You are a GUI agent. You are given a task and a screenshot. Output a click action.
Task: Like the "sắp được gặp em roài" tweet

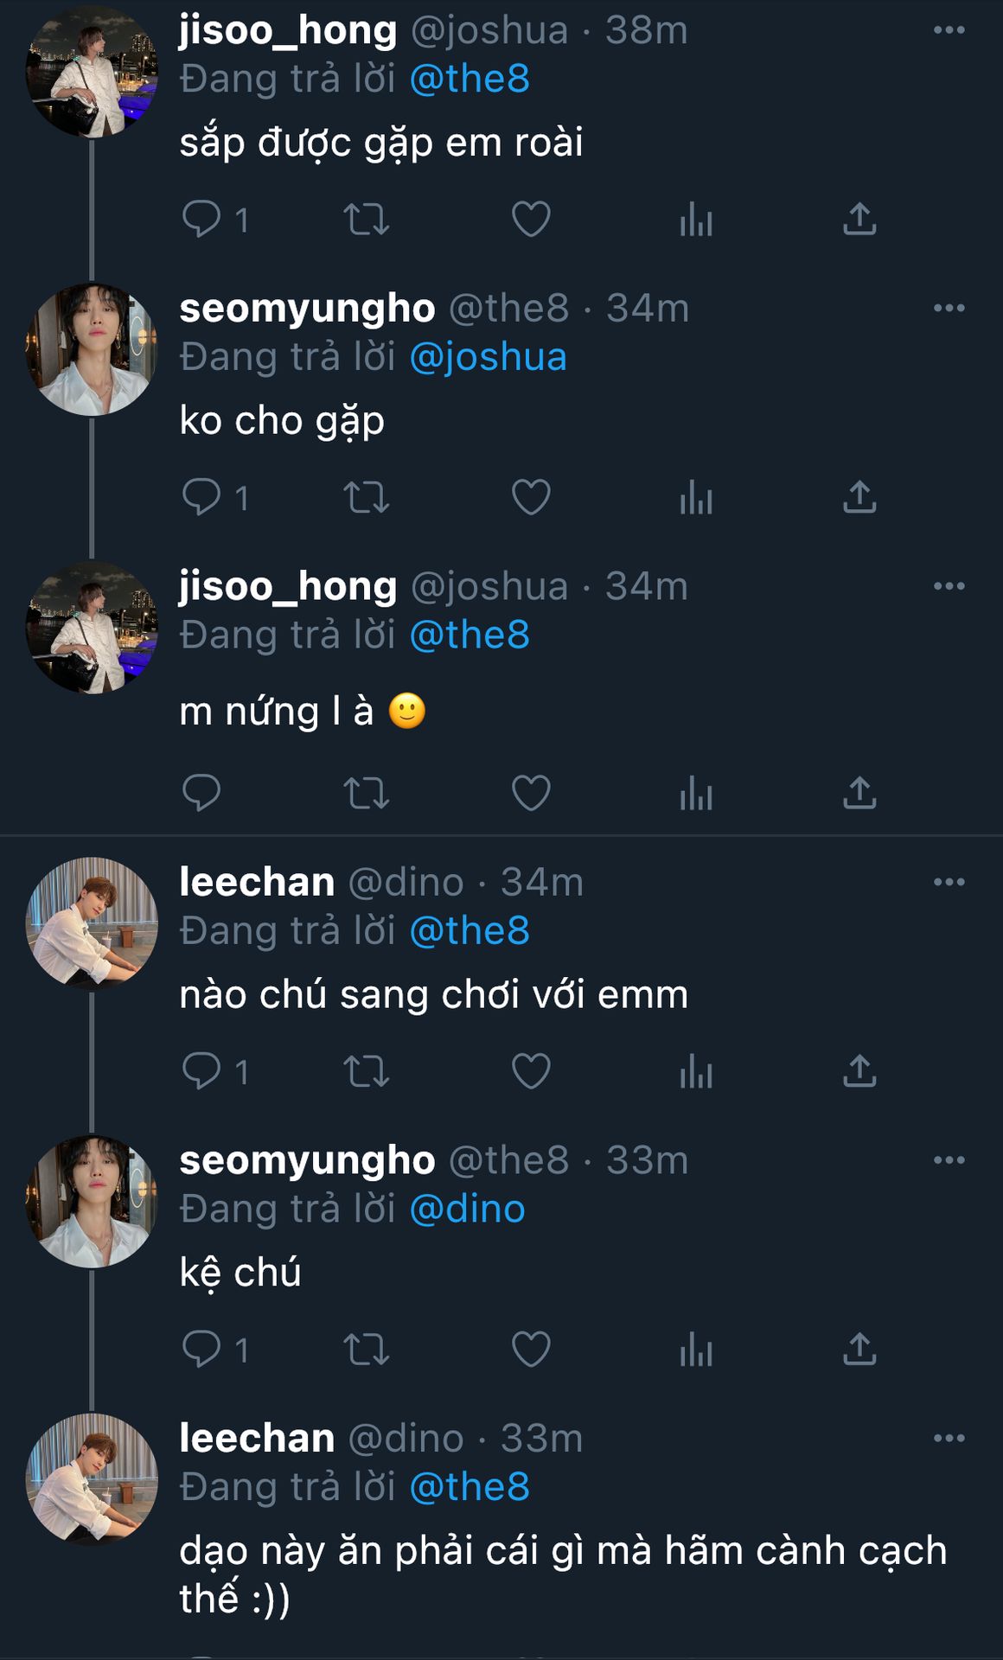tap(531, 219)
